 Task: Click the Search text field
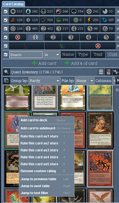[x=26, y=55]
